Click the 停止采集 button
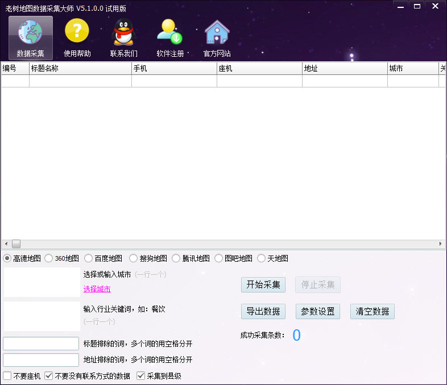 318,284
